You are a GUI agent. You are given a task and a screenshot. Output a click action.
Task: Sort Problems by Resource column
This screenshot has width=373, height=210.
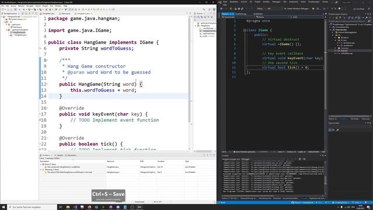(x=122, y=161)
